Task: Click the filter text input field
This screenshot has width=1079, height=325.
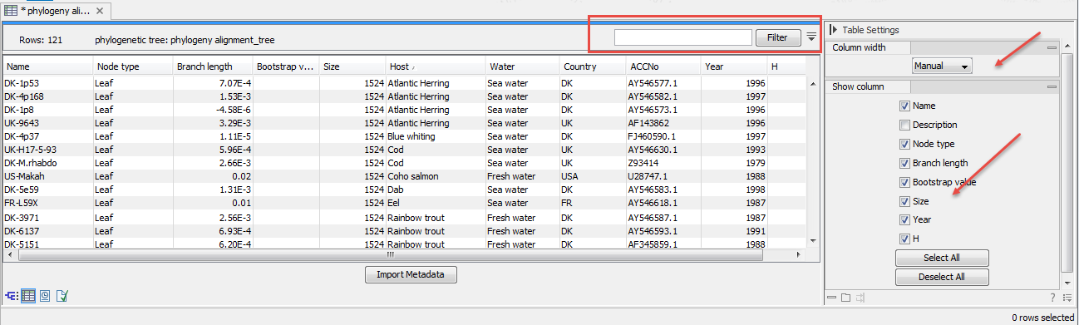Action: pos(683,37)
